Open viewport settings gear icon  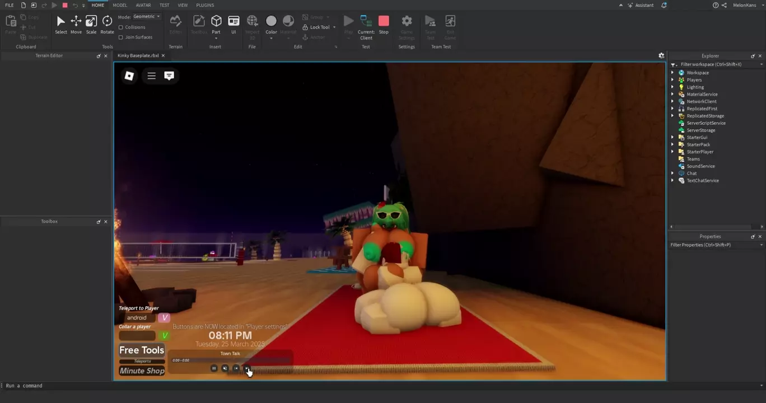pos(661,56)
